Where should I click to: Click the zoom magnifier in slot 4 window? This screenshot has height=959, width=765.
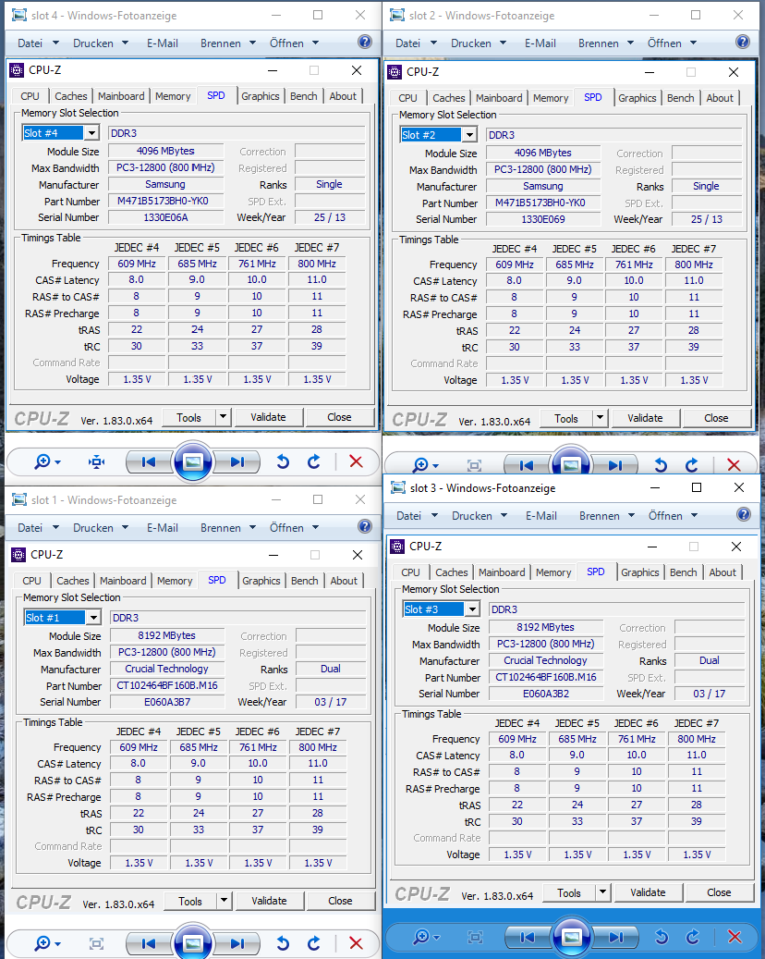point(42,461)
